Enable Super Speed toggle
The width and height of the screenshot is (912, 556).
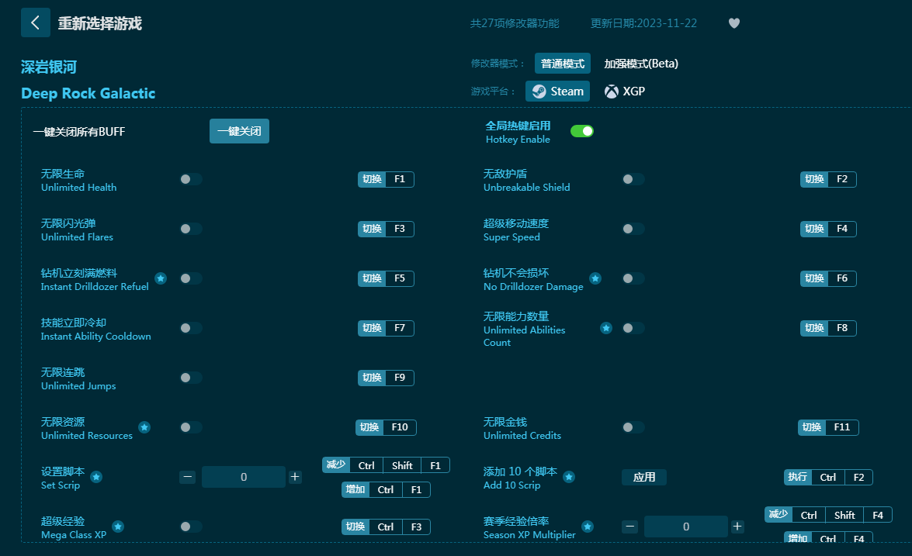point(633,229)
